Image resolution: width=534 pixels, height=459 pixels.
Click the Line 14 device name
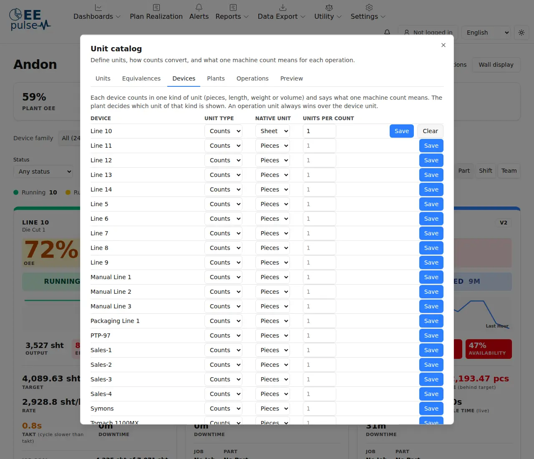101,189
